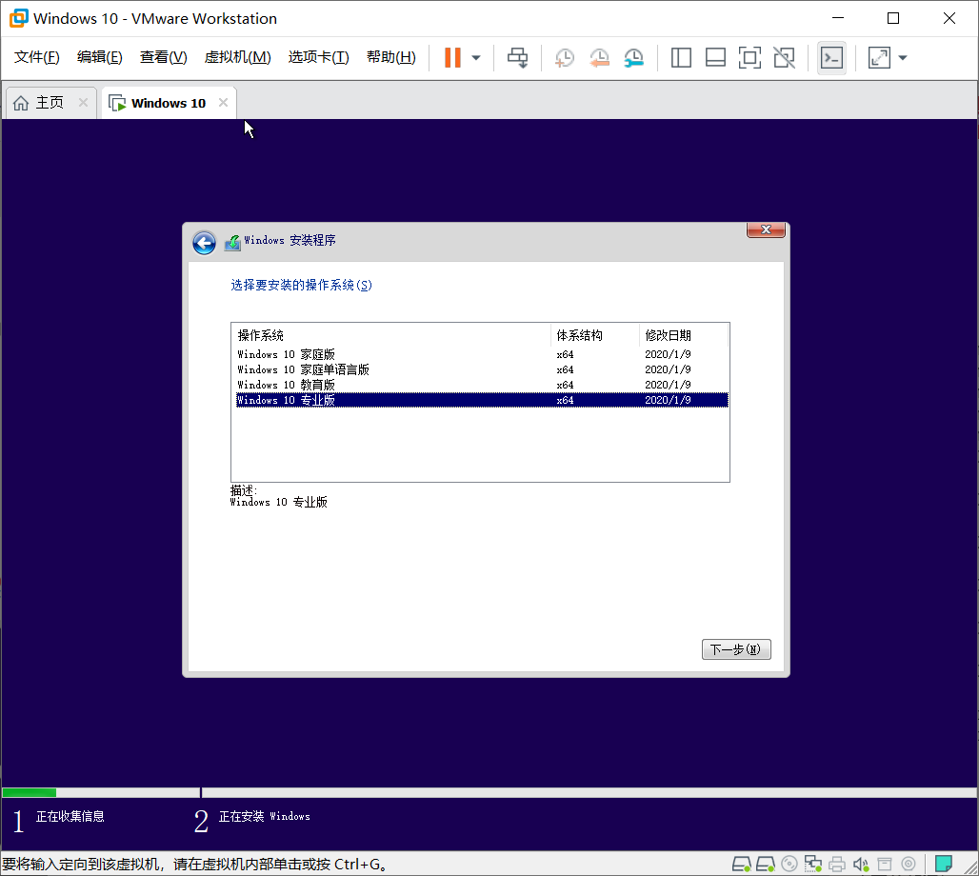Select Windows 10 家庭单语言版 row
This screenshot has width=979, height=876.
click(x=482, y=369)
